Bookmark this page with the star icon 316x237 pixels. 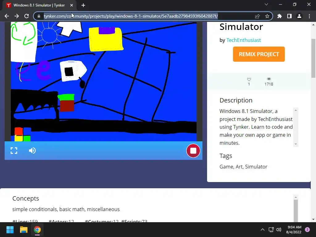[267, 16]
